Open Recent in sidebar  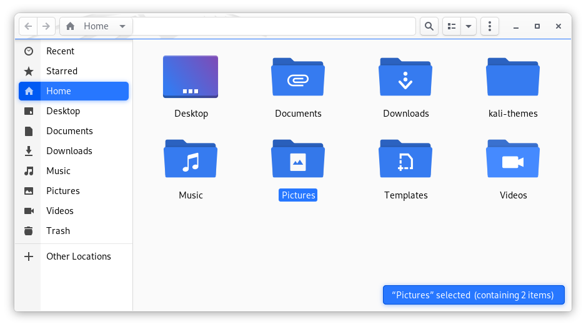[60, 51]
